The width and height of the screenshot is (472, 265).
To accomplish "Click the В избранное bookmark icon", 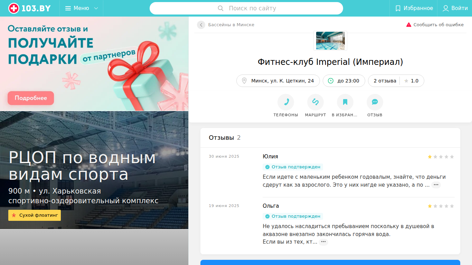I will [345, 102].
